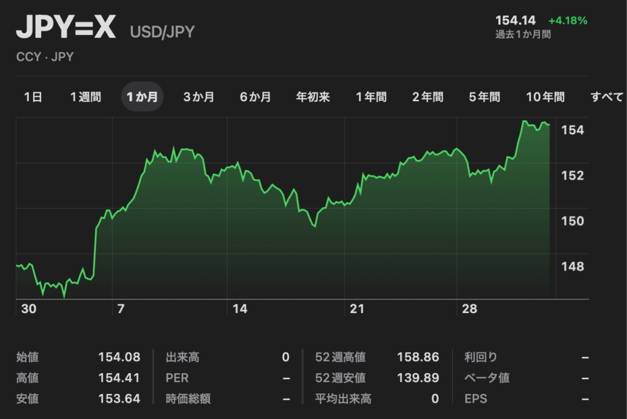Select the 1日 time range
The height and width of the screenshot is (419, 627).
pos(33,97)
